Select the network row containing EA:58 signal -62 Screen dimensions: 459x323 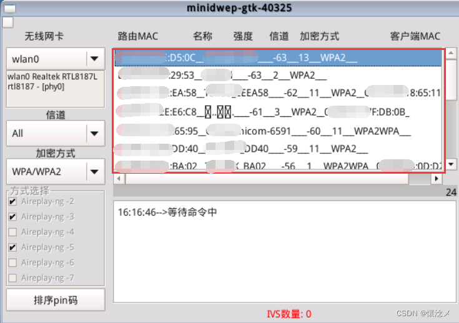[278, 93]
